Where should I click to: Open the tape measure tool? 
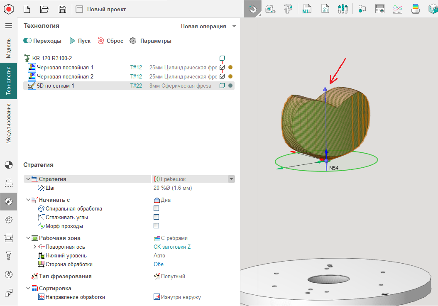click(270, 9)
